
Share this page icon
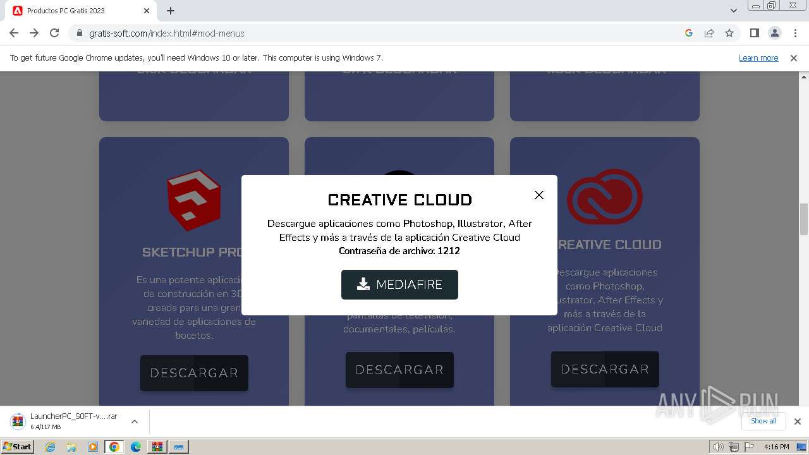(709, 33)
